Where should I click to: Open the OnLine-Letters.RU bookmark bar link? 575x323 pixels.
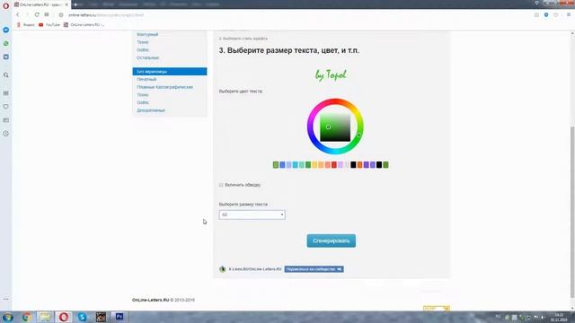[84, 25]
